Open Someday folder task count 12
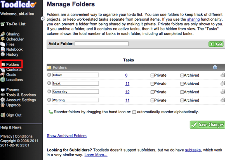This screenshot has height=160, width=233. pyautogui.click(x=127, y=92)
